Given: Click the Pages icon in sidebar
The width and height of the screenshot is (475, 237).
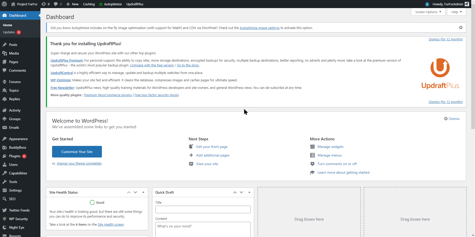Looking at the screenshot, I should 5,62.
